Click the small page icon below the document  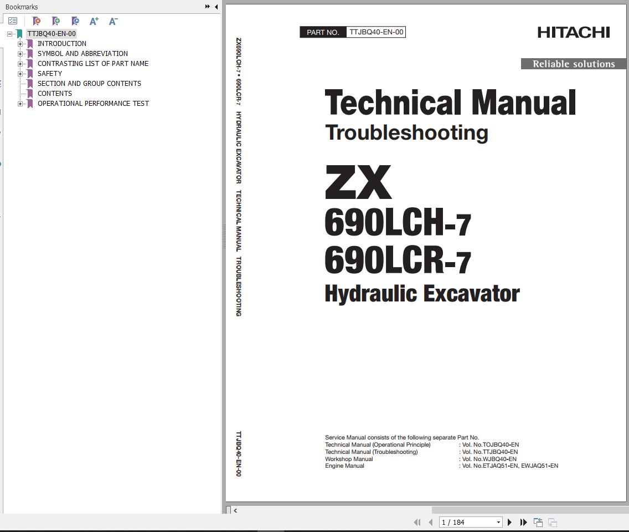tap(229, 510)
